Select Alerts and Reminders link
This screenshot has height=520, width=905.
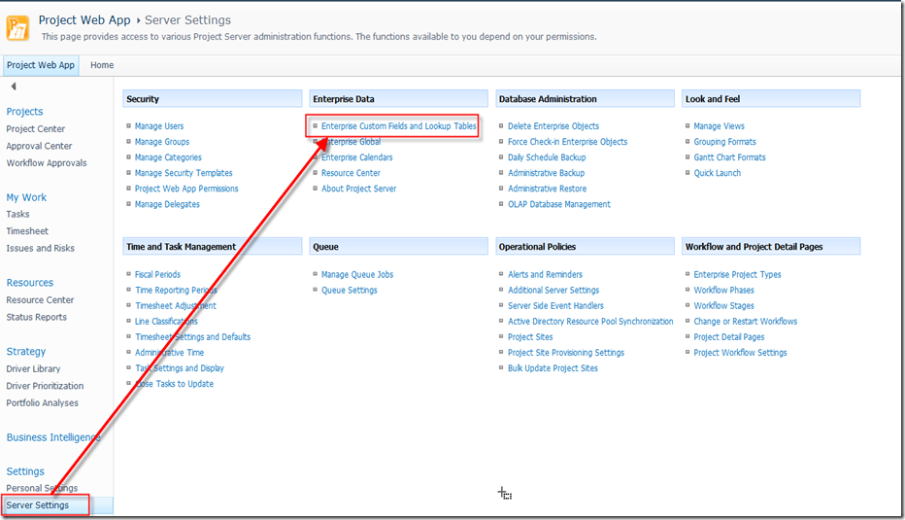pos(545,275)
